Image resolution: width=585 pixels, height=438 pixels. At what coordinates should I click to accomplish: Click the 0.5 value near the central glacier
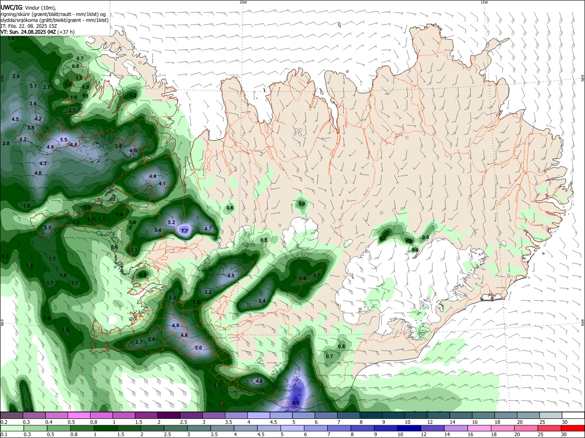click(264, 240)
